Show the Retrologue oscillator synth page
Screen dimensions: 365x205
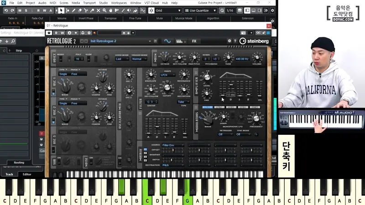[x=167, y=41]
